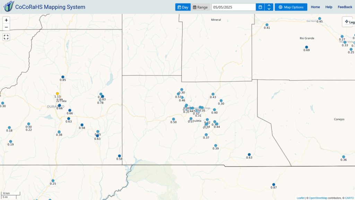Select the 0.78 station marker
Screen dimensions: 355x200
click(100, 100)
